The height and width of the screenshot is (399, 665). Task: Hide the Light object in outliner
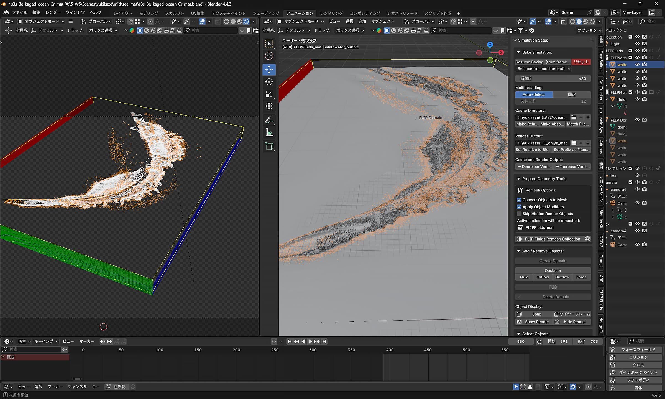point(637,44)
